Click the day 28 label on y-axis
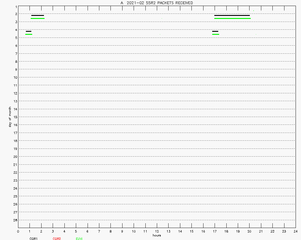This screenshot has width=301, height=240. point(15,220)
